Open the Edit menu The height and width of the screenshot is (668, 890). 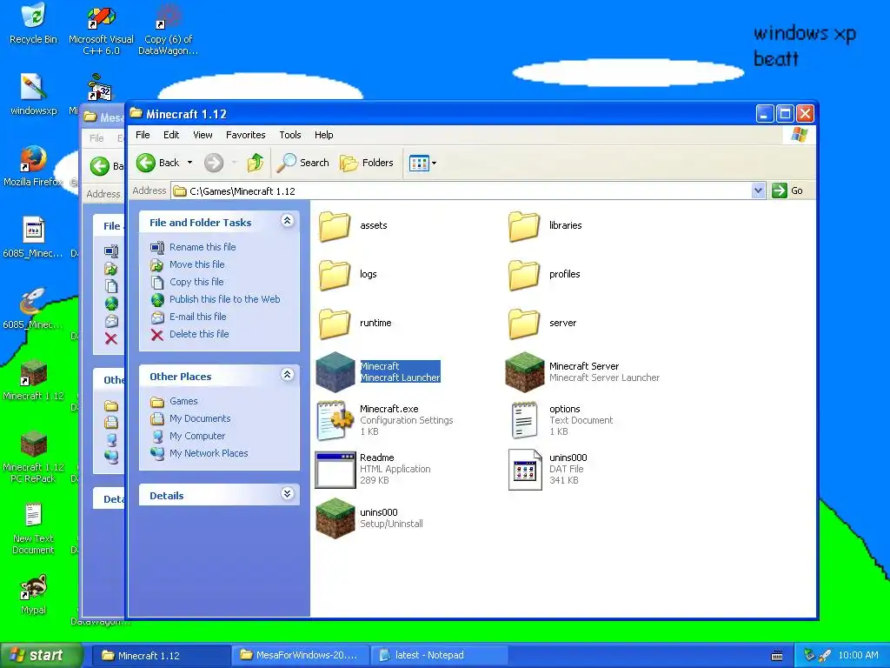coord(171,135)
